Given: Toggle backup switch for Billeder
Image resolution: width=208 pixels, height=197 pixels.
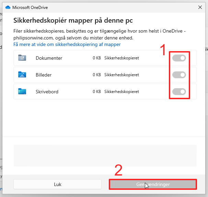Looking at the screenshot, I should 179,75.
